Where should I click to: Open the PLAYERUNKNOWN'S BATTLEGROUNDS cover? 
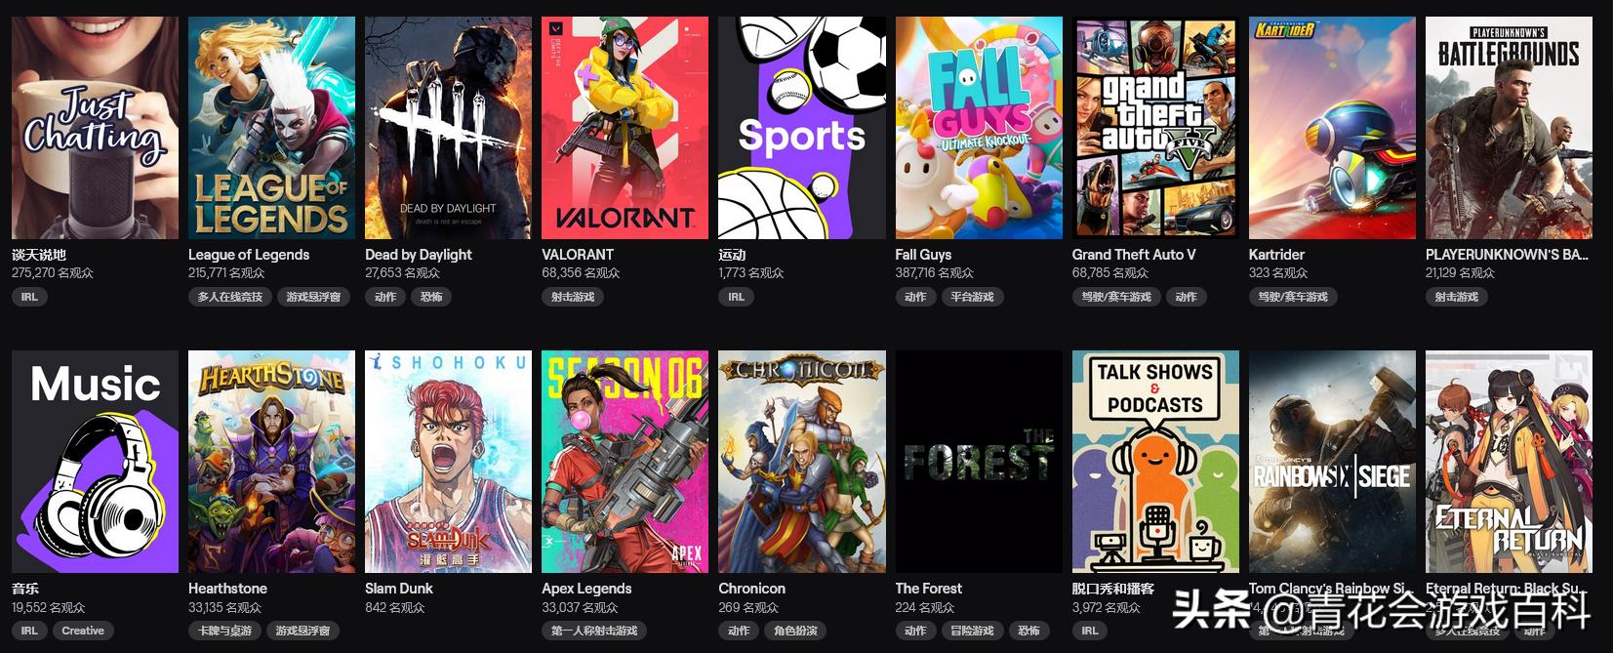click(1509, 128)
